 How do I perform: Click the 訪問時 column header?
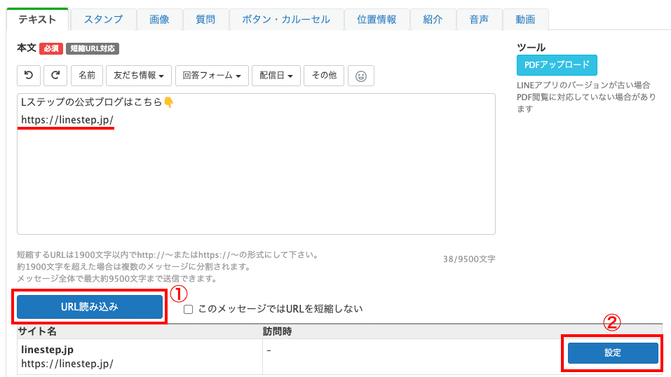click(277, 331)
